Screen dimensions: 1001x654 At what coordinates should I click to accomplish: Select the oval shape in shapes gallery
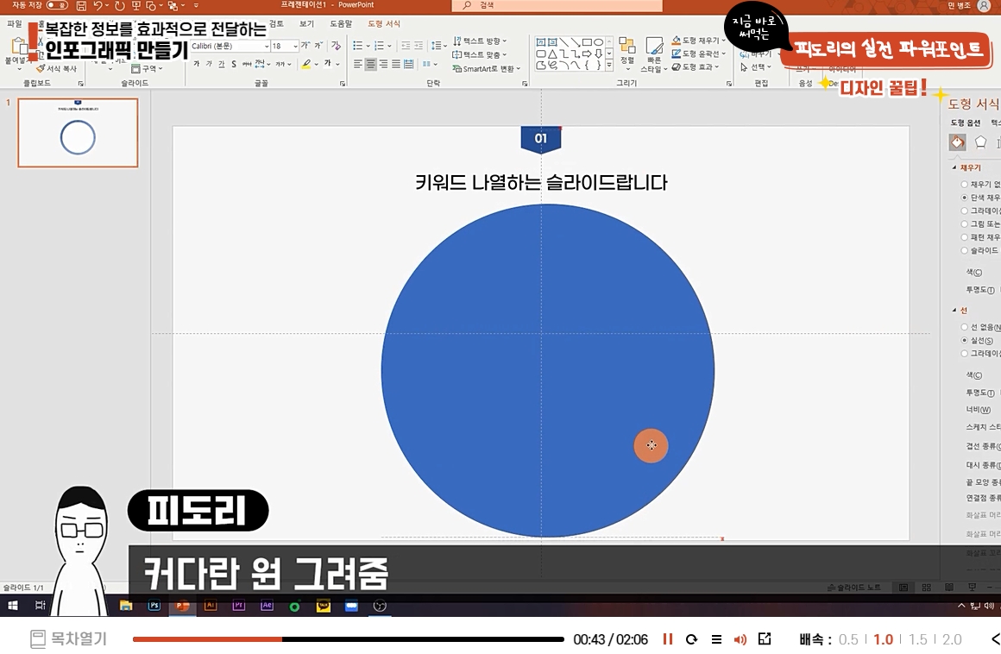click(599, 42)
